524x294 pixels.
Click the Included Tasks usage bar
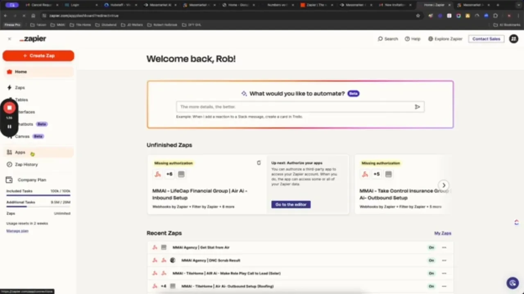point(38,195)
